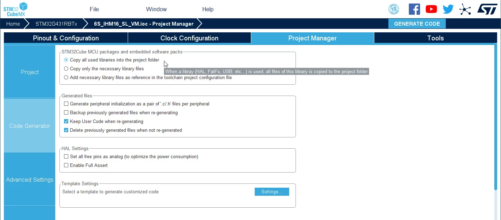Open template Settings... button
Viewport: 501px width, 220px height.
click(x=272, y=192)
